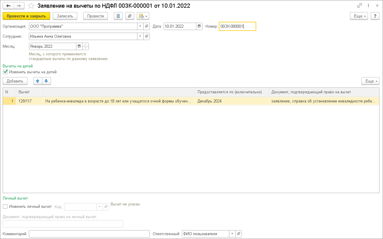The height and width of the screenshot is (239, 383).
Task: Open the Ответственный record card
Action: [239, 234]
